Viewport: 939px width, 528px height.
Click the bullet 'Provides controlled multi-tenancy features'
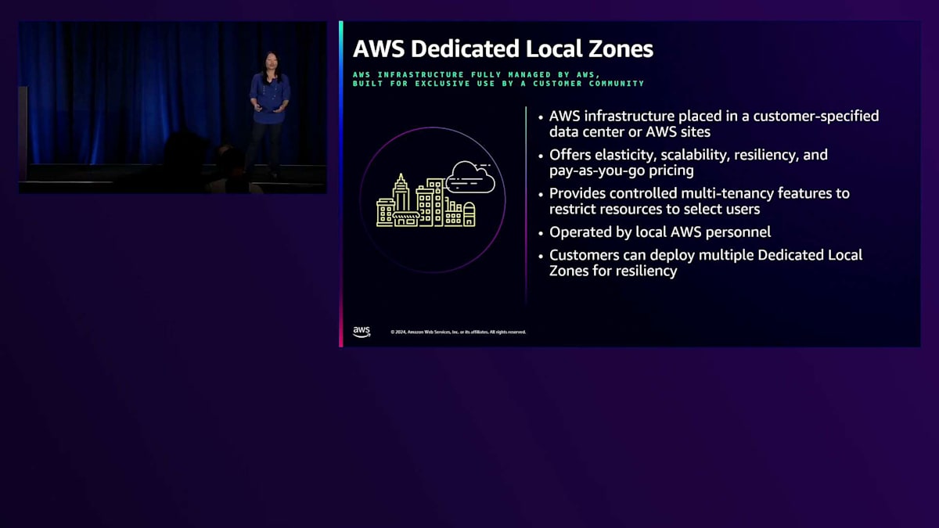point(699,201)
